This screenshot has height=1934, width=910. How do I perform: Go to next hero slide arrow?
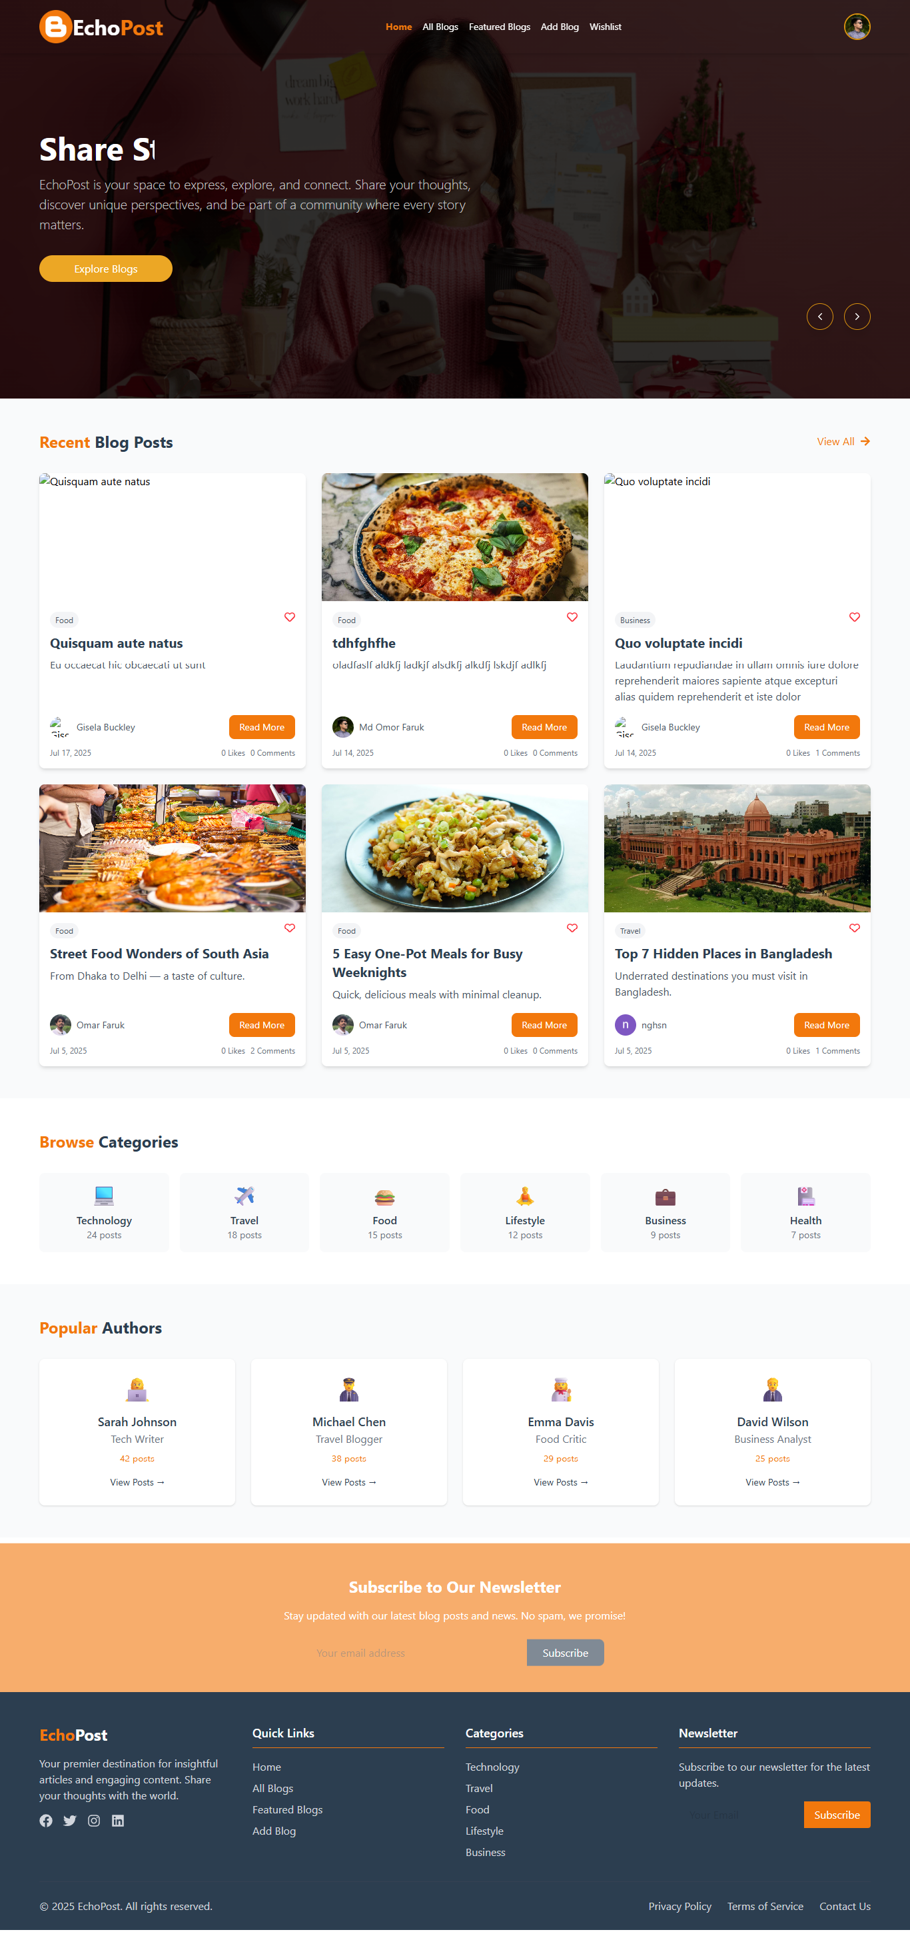[857, 317]
